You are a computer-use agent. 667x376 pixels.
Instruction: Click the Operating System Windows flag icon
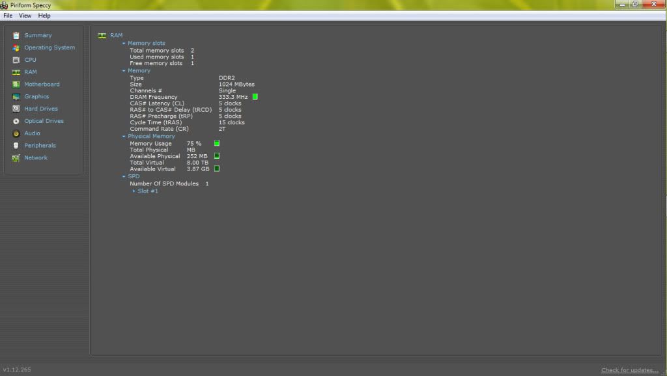click(x=16, y=48)
